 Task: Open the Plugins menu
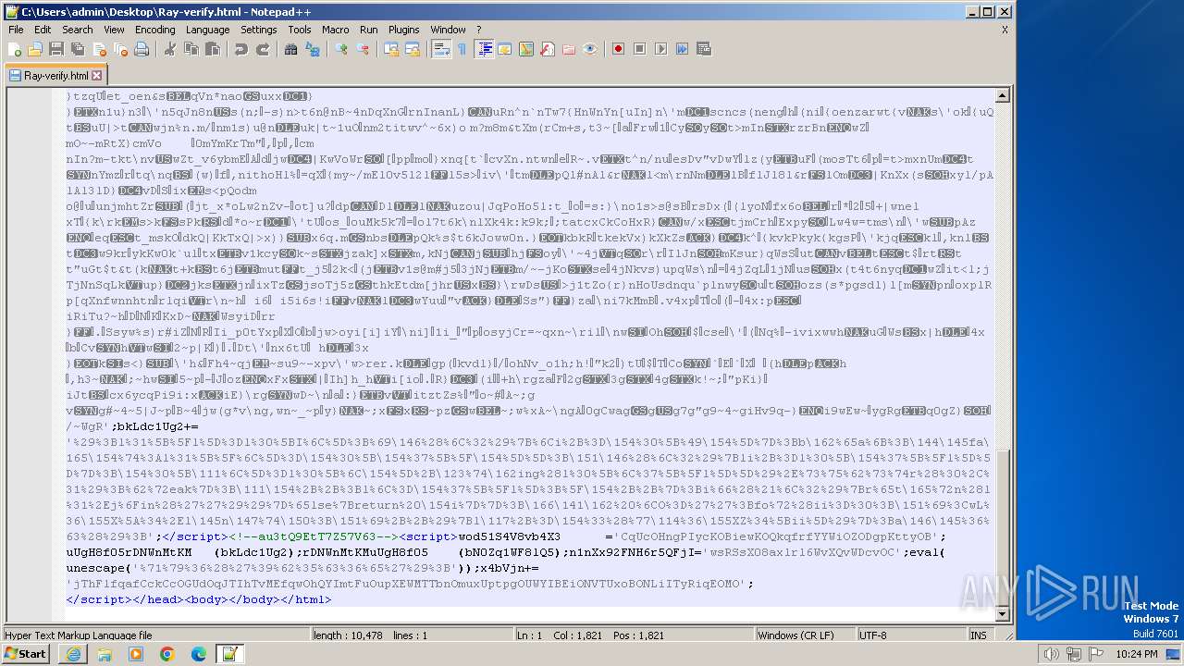[404, 30]
